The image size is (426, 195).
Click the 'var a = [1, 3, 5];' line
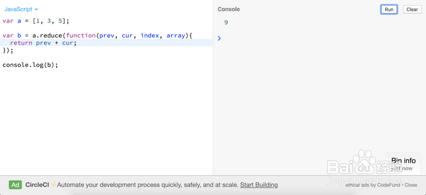(x=36, y=21)
